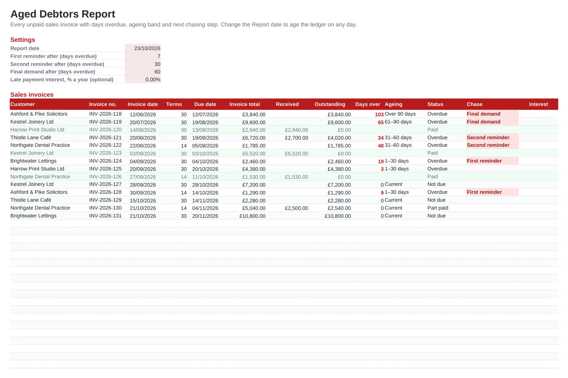This screenshot has width=568, height=378.
Task: Click the £5,520.00 received amount
Action: point(296,153)
